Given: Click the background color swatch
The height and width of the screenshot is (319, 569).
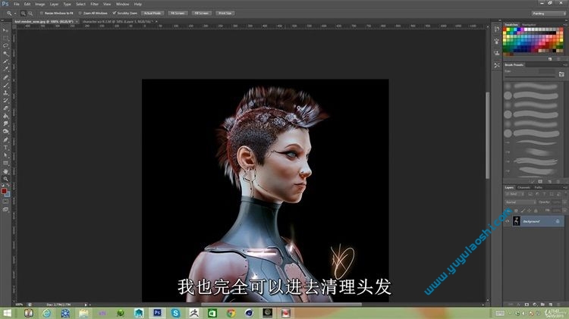Looking at the screenshot, I should (x=8, y=194).
